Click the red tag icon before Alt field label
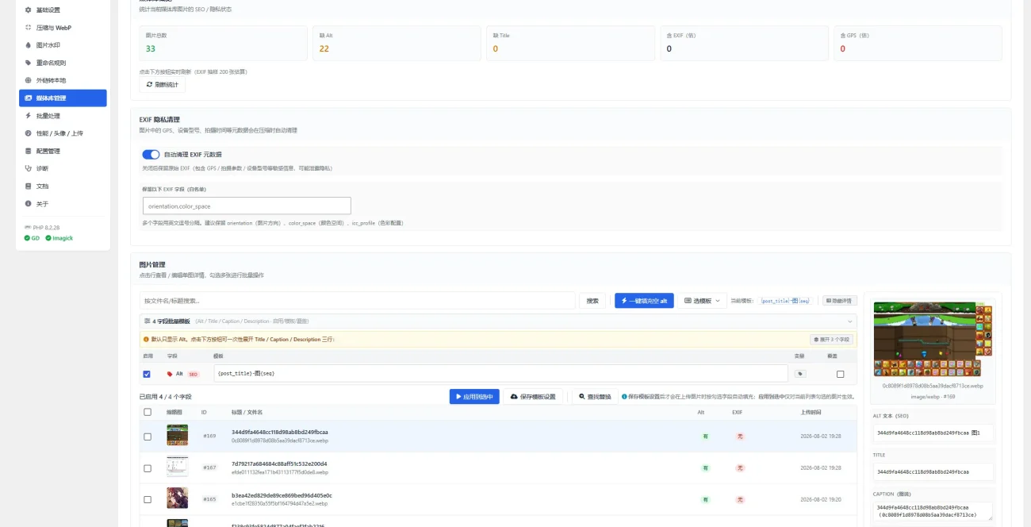Screen dimensions: 1031x527 click(170, 374)
